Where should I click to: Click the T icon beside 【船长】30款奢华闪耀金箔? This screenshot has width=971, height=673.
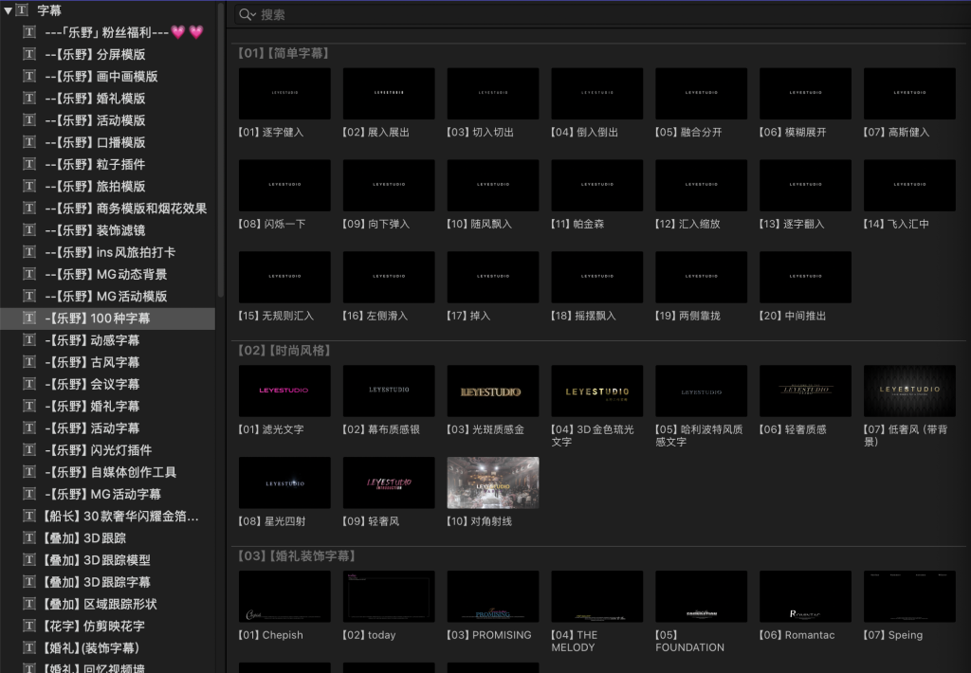point(29,516)
